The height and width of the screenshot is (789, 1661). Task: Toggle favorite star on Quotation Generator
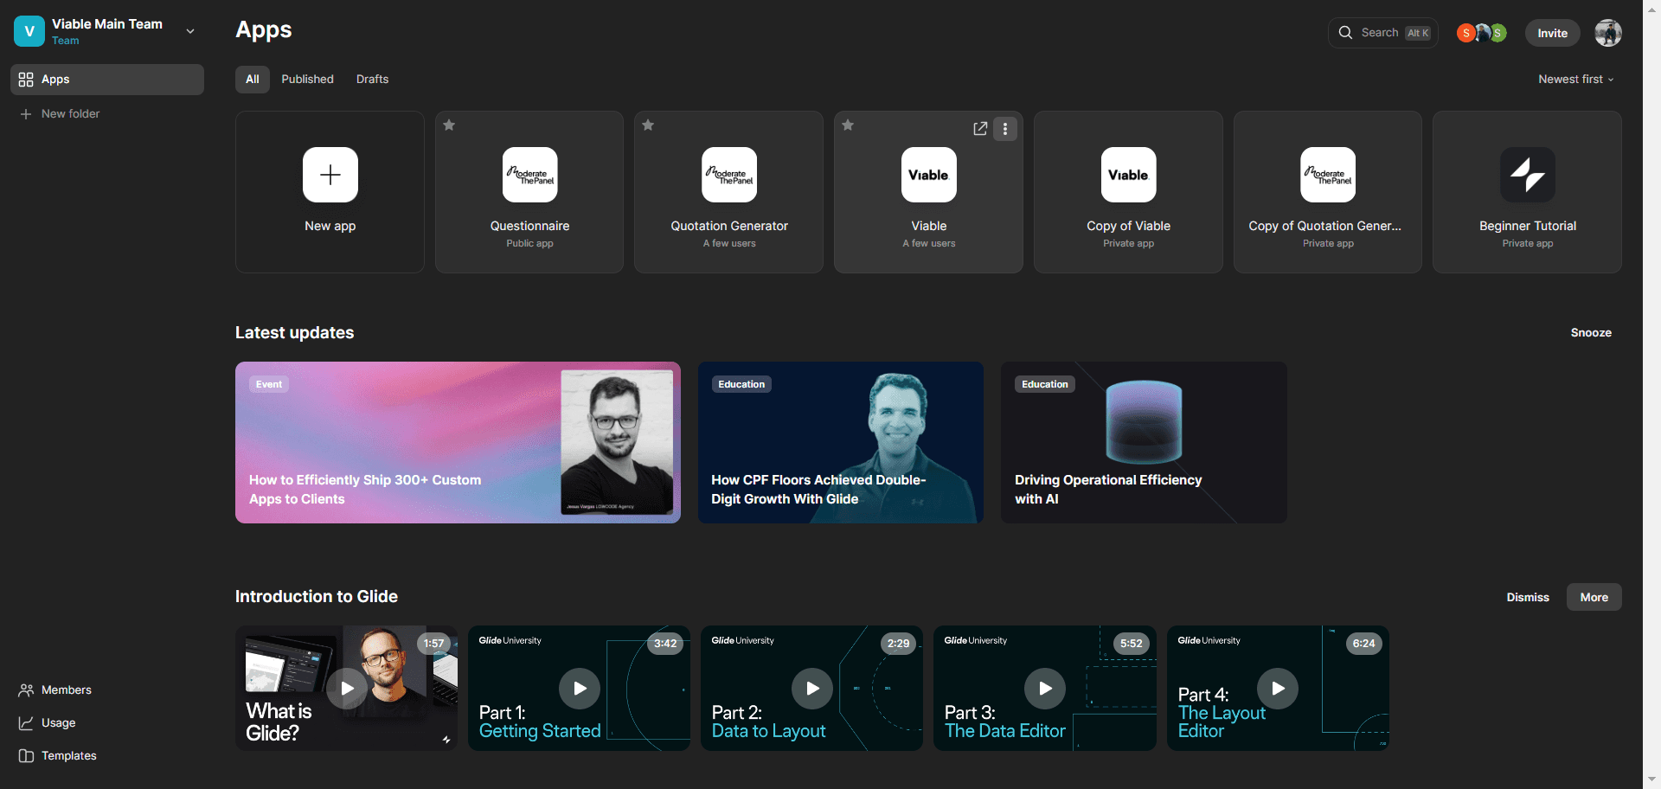648,125
